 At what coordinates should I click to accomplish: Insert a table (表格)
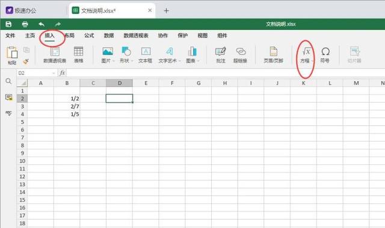79,55
